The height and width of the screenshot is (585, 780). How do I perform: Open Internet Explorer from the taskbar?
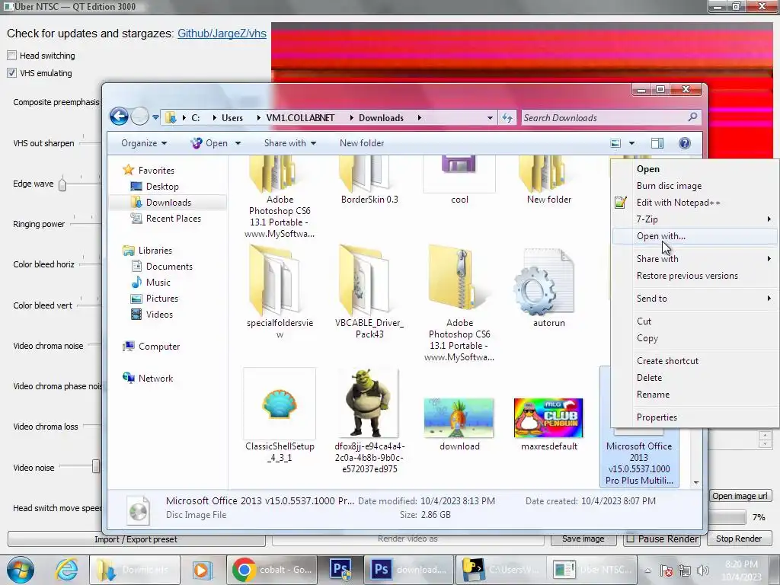[x=67, y=570]
